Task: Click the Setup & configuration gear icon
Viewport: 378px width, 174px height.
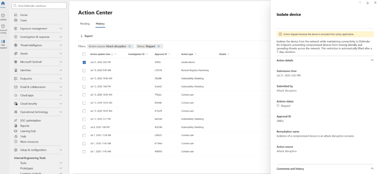Action: 16,150
